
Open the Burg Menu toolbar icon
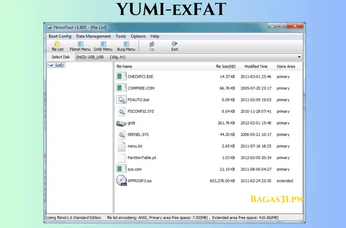[126, 46]
